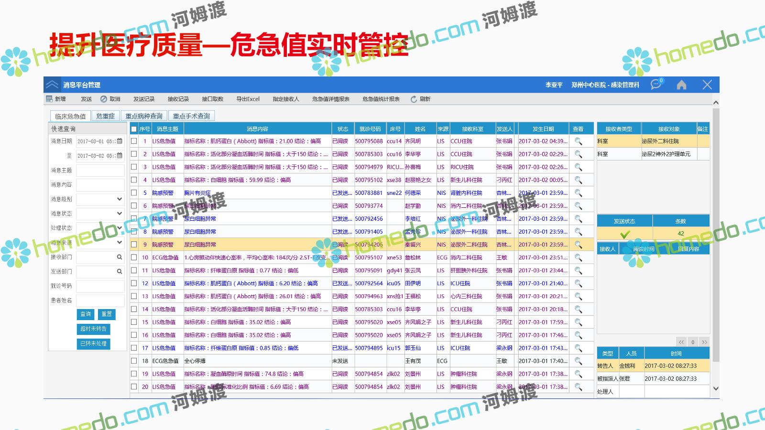Select the checkbox for row 10
Viewport: 765px width, 430px height.
[x=134, y=258]
